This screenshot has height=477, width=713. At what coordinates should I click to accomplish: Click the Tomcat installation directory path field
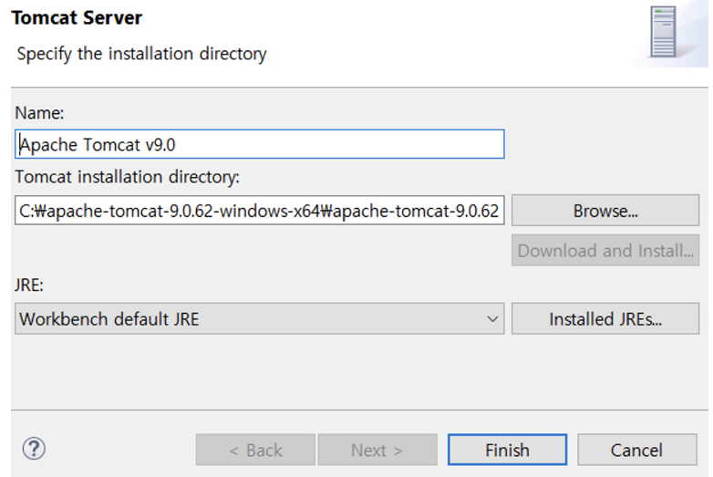259,210
